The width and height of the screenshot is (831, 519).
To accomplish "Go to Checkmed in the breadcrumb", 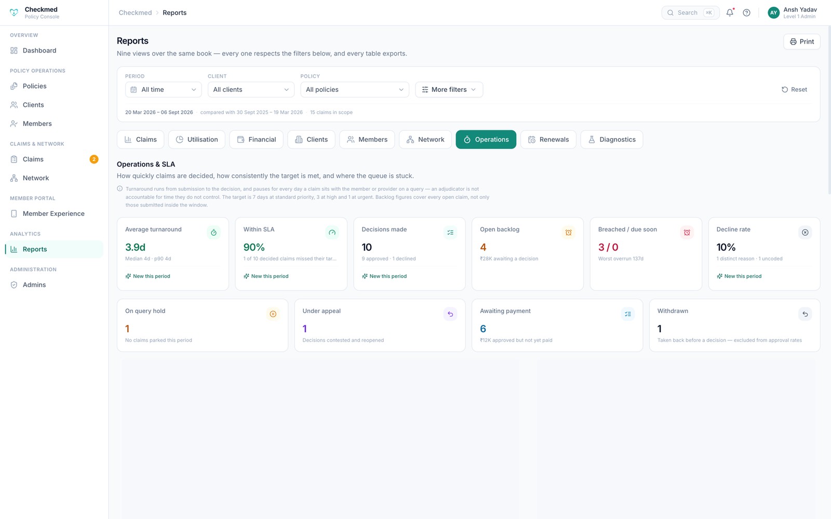I will [135, 12].
